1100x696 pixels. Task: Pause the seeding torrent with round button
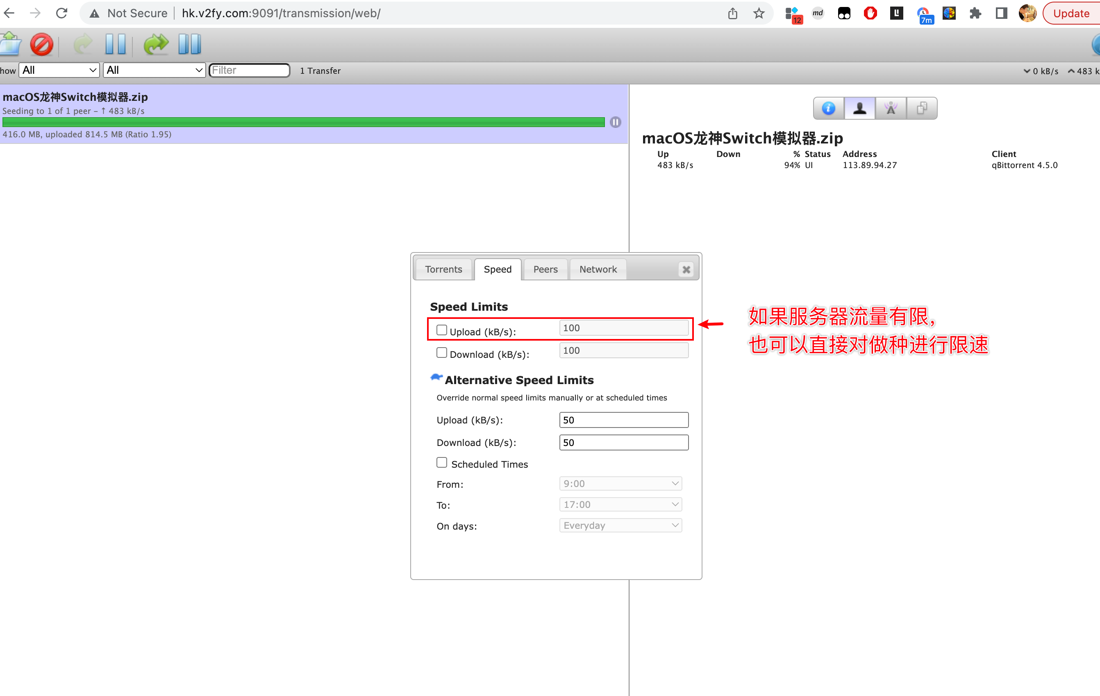(x=615, y=122)
